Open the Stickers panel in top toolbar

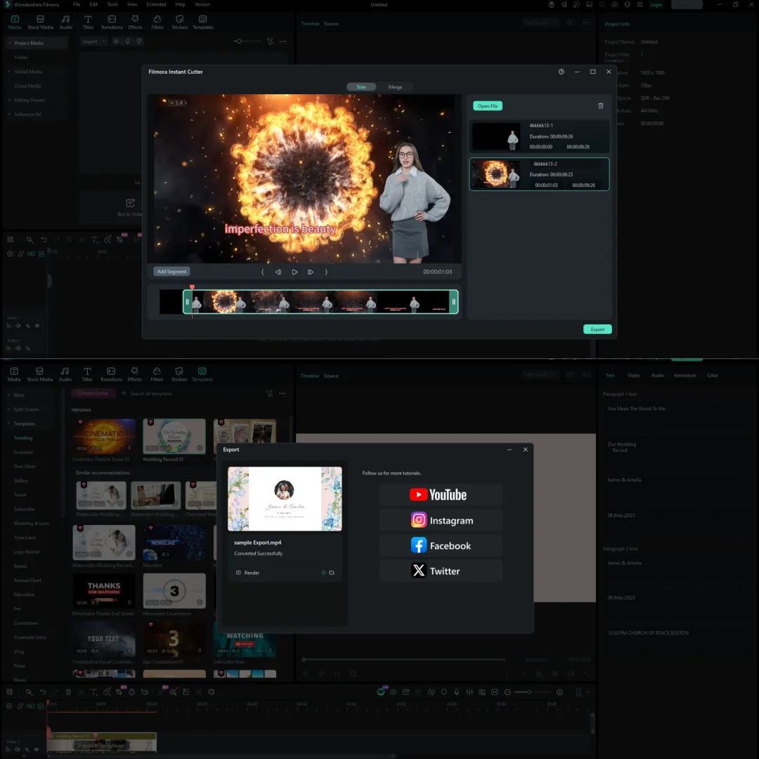pos(179,22)
